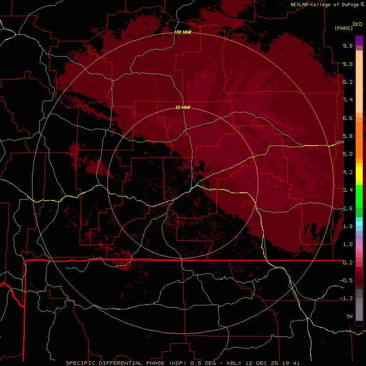Click the DKD label above the color scale
This screenshot has width=366, height=366.
click(x=357, y=24)
